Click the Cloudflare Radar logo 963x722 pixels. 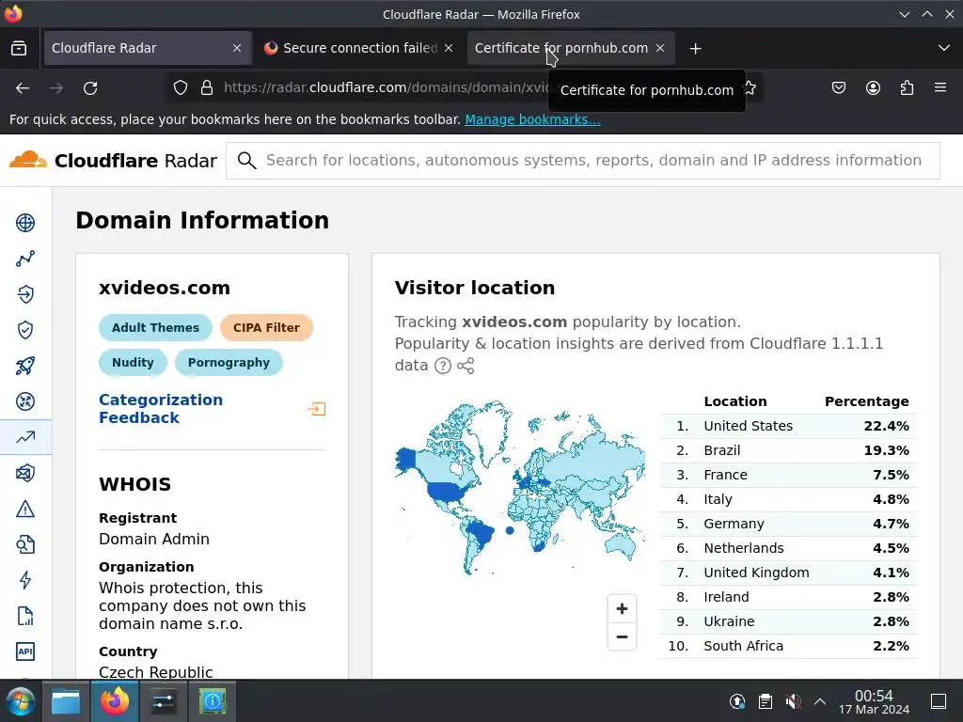pos(113,160)
